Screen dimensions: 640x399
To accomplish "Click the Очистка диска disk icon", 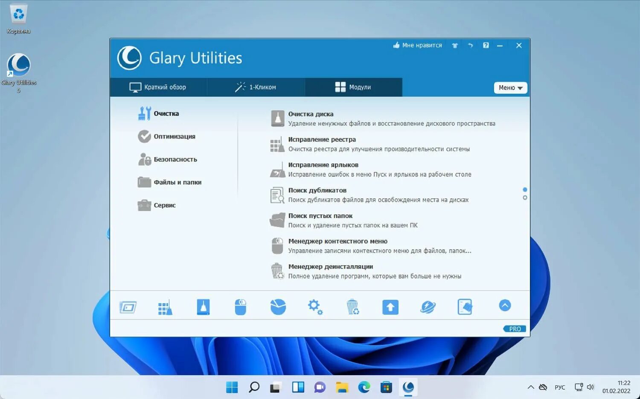I will click(x=278, y=119).
